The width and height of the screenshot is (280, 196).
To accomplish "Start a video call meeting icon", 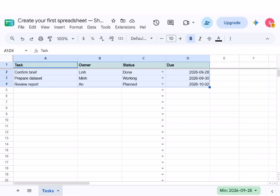I will (x=186, y=23).
